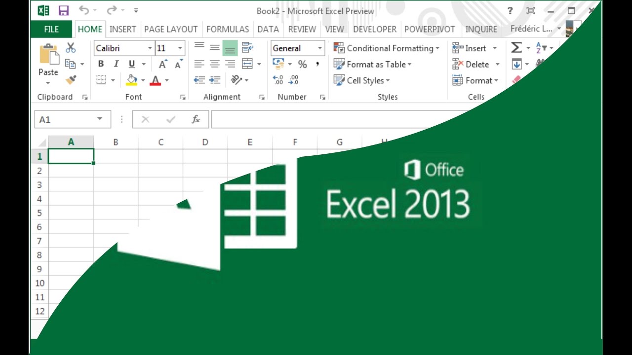Open Customize Quick Access Toolbar arrow
The height and width of the screenshot is (355, 632).
(136, 10)
